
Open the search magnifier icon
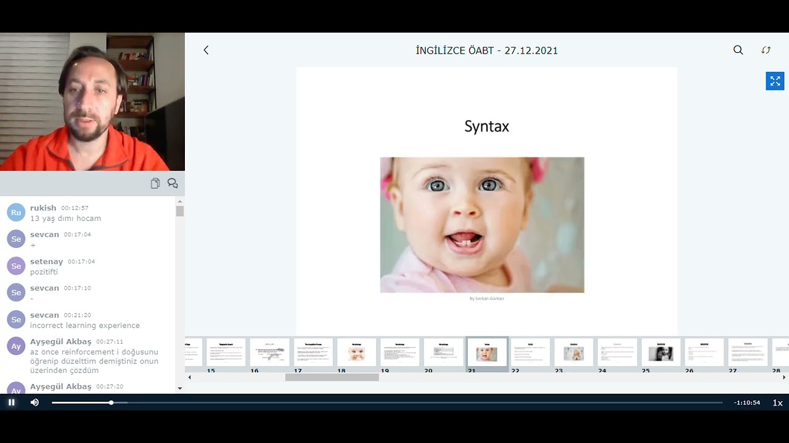[738, 50]
